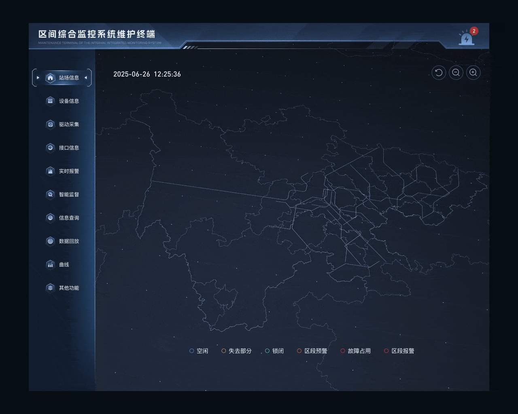Click the 实时报警 sidebar icon
This screenshot has width=518, height=414.
50,171
